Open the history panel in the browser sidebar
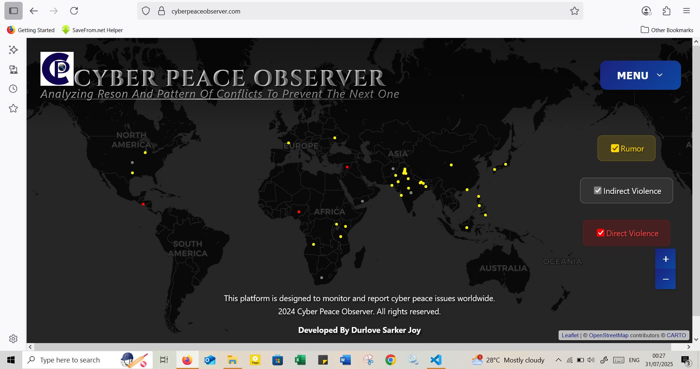The image size is (700, 369). pyautogui.click(x=13, y=89)
